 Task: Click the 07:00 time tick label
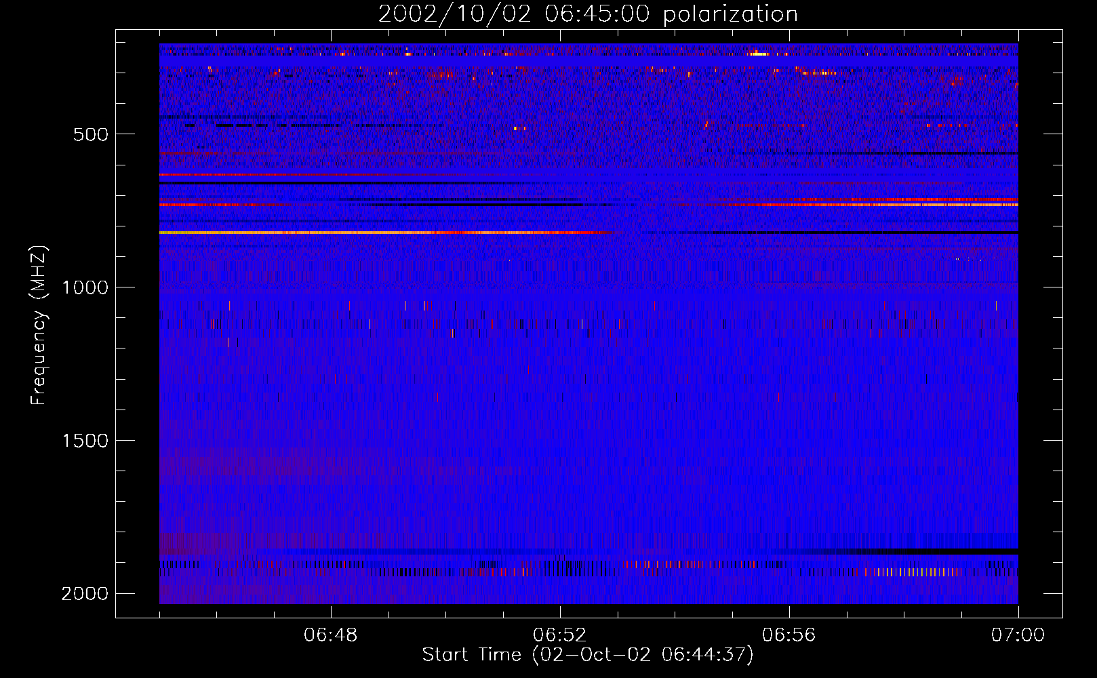click(1018, 635)
